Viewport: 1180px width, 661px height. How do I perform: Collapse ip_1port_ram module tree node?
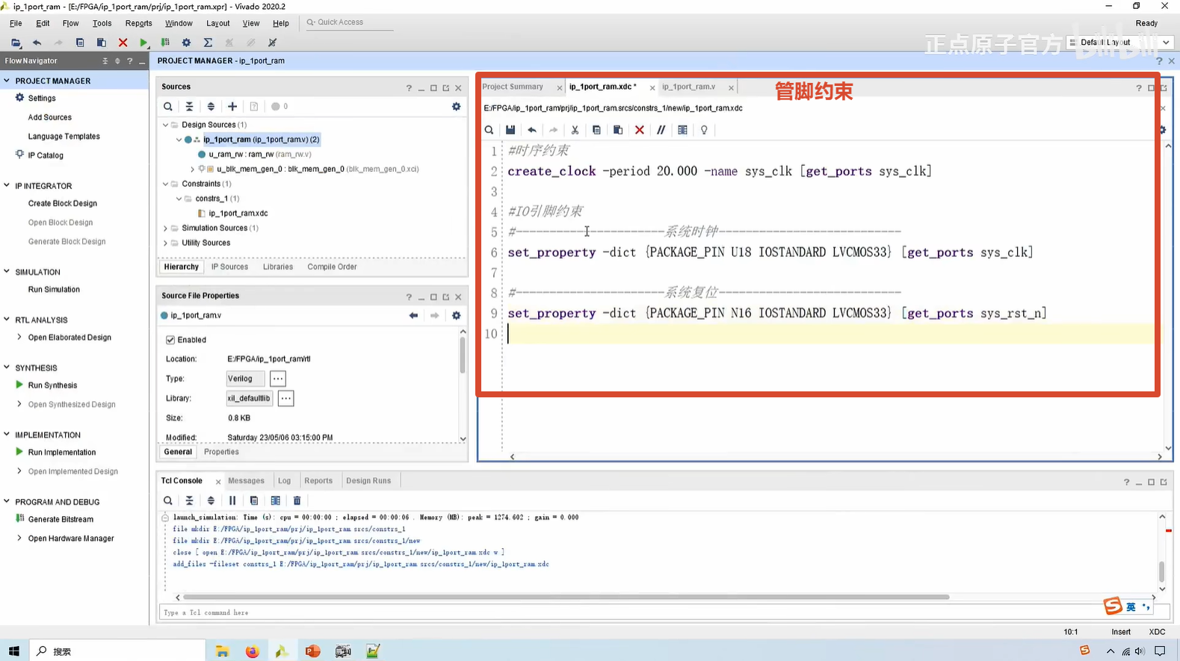click(179, 140)
